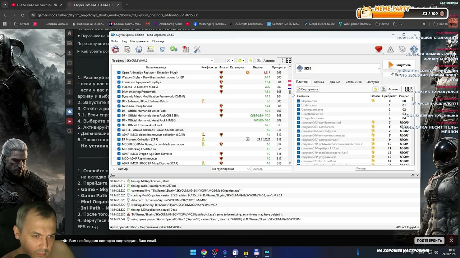Toggle Dawnguard.esm plugin checkbox
460x258 pixels.
click(298, 110)
